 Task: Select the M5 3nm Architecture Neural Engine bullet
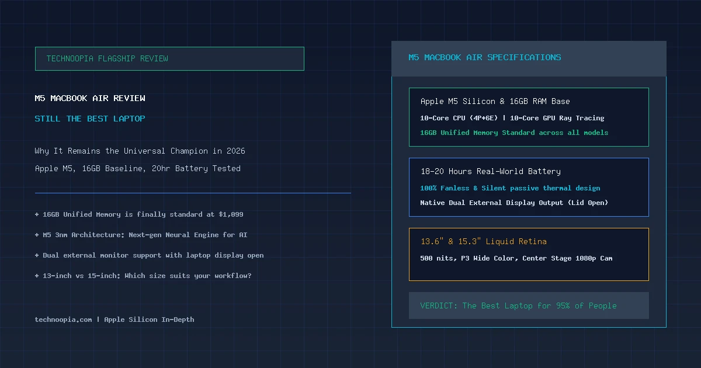pyautogui.click(x=141, y=235)
